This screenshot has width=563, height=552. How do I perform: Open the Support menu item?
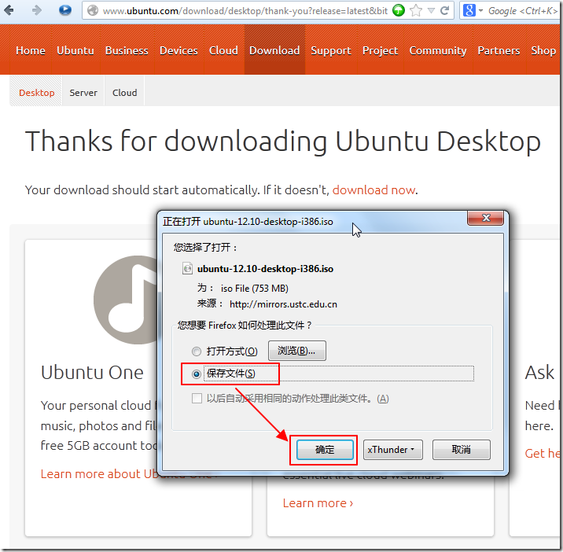tap(331, 50)
